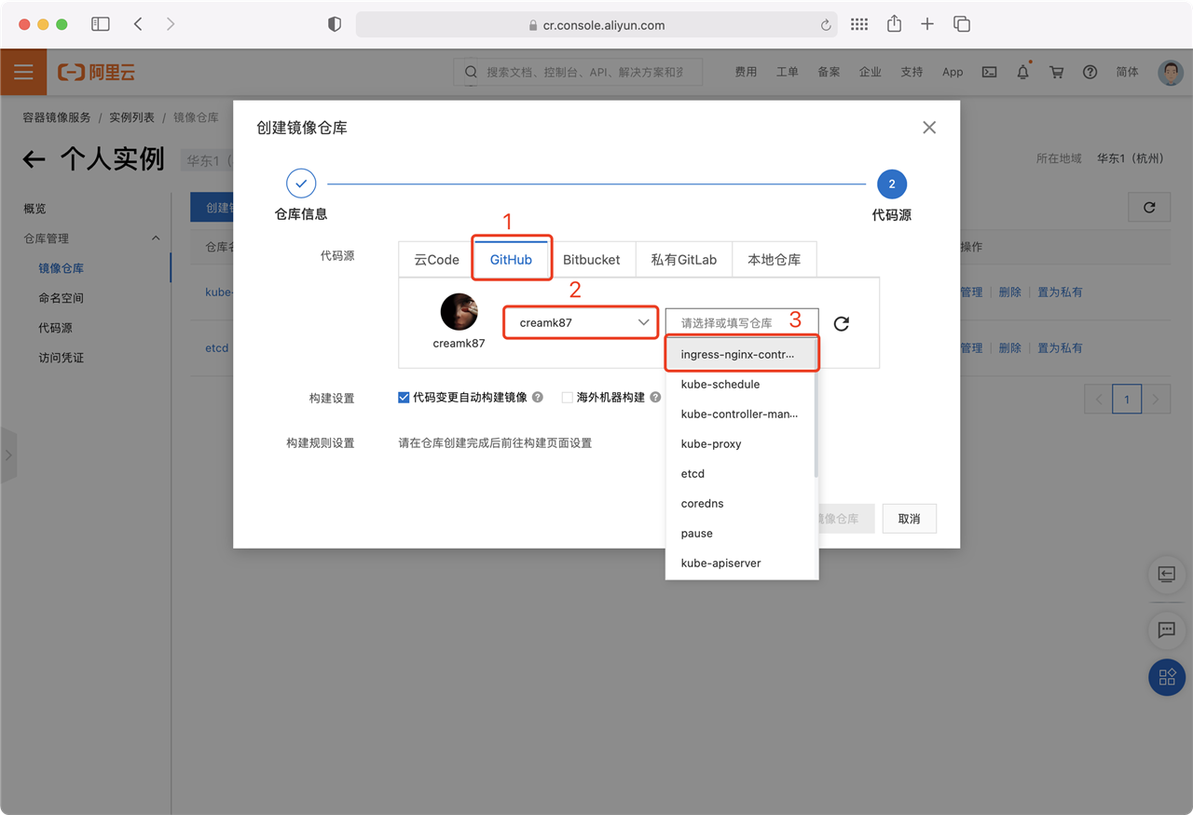This screenshot has height=815, width=1193.
Task: Click the Aliyun logo
Action: tap(97, 73)
